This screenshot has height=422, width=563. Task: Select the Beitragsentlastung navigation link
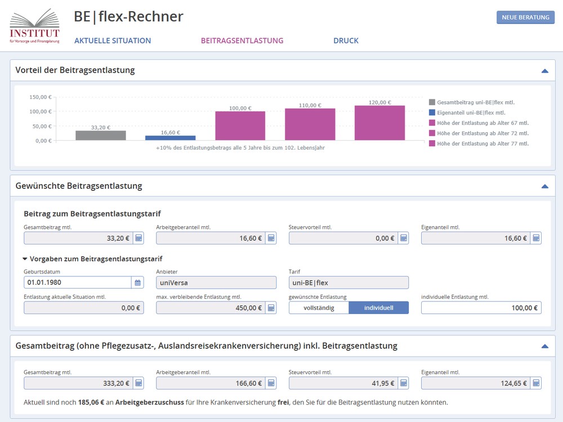(x=242, y=41)
